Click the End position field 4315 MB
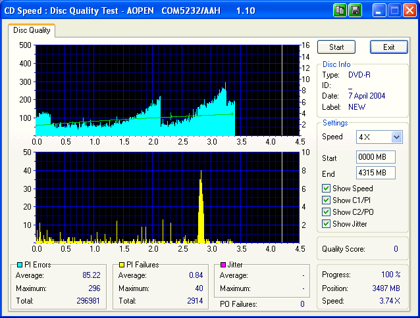The image size is (420, 318). tap(375, 173)
